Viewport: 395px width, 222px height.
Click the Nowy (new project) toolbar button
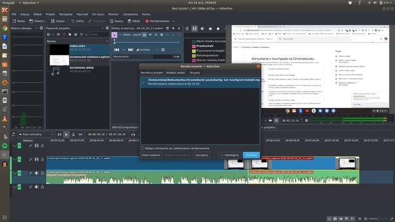point(19,21)
